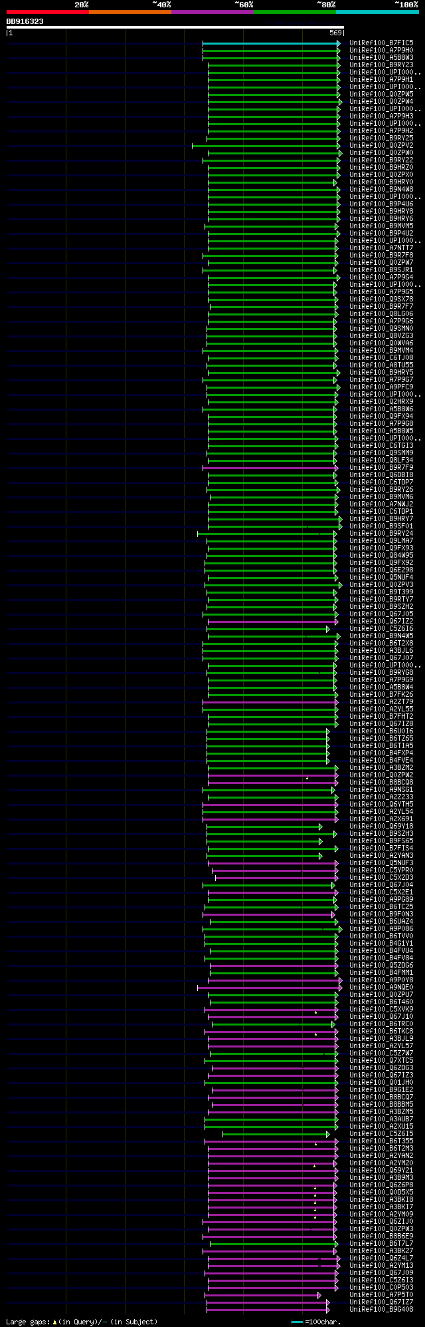Select the UniRef100_Q0ZPX0 label
Viewport: 425px width, 1327px height.
(x=381, y=175)
